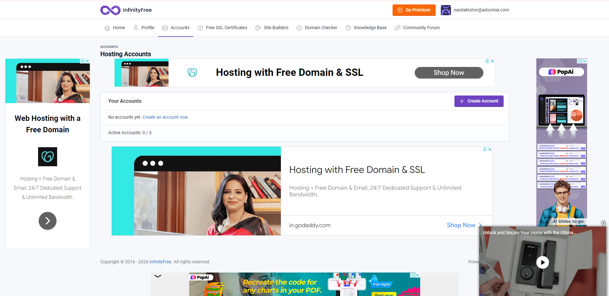Click the Home house icon

click(107, 28)
